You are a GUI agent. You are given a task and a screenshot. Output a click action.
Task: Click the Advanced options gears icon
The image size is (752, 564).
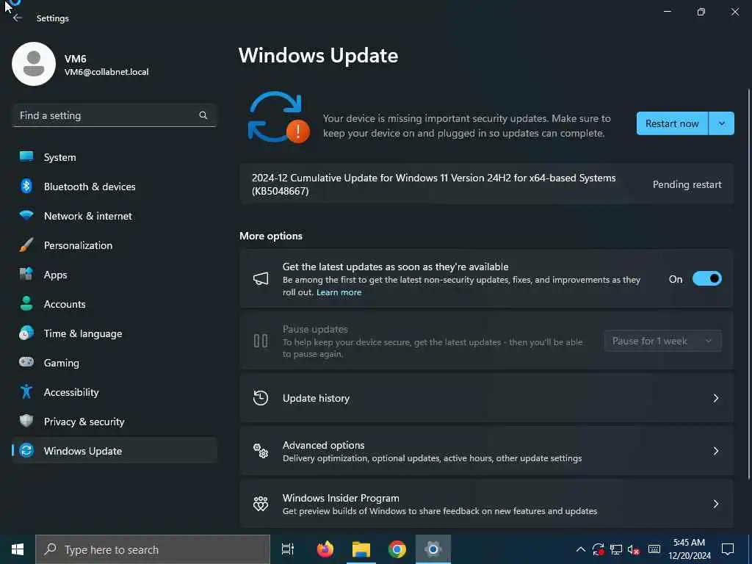coord(261,451)
